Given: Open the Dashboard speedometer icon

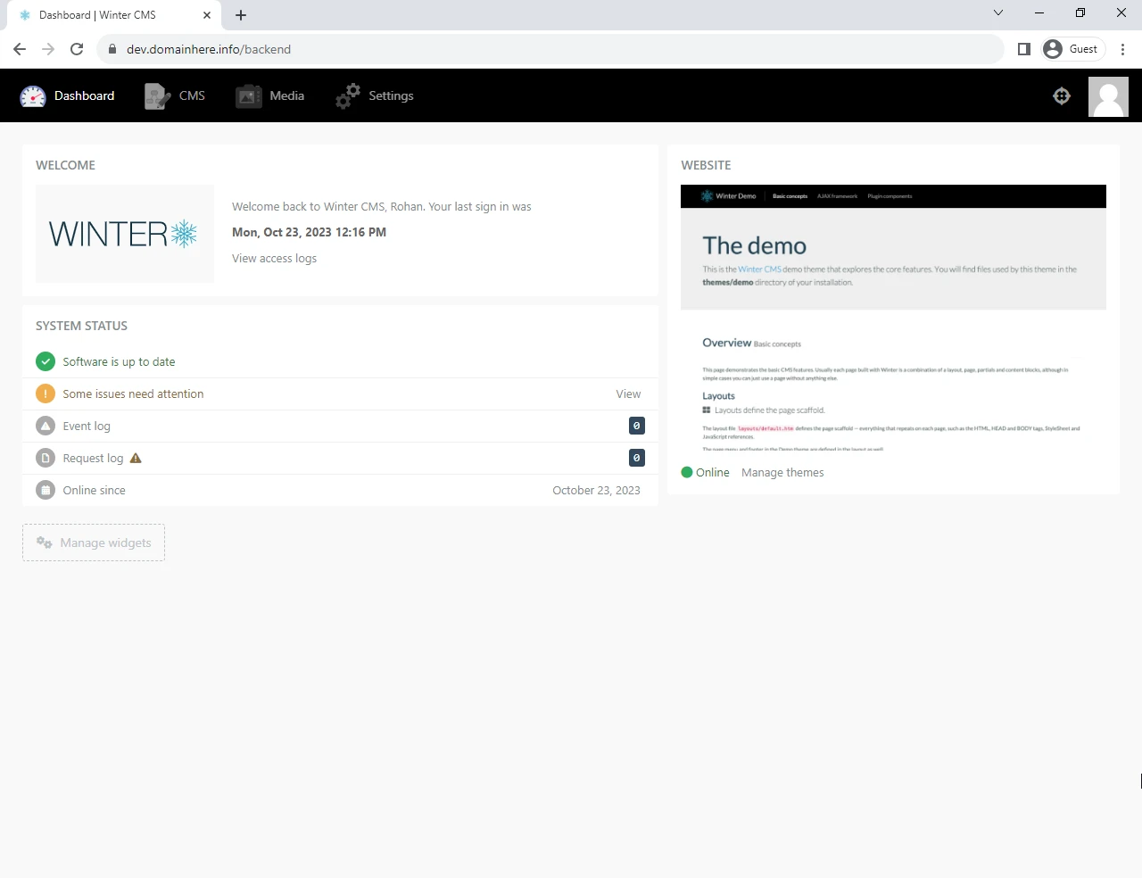Looking at the screenshot, I should [33, 95].
